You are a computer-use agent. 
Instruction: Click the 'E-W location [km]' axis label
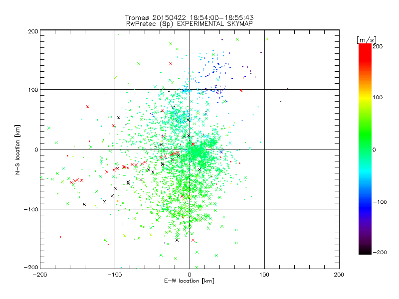189,281
